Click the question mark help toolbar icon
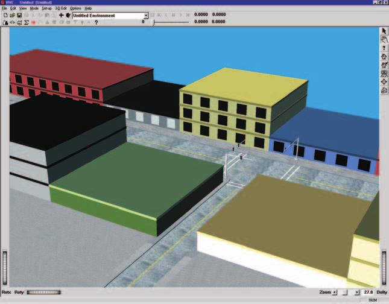 96,22
